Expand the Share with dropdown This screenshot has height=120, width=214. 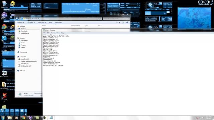[x=42, y=22]
